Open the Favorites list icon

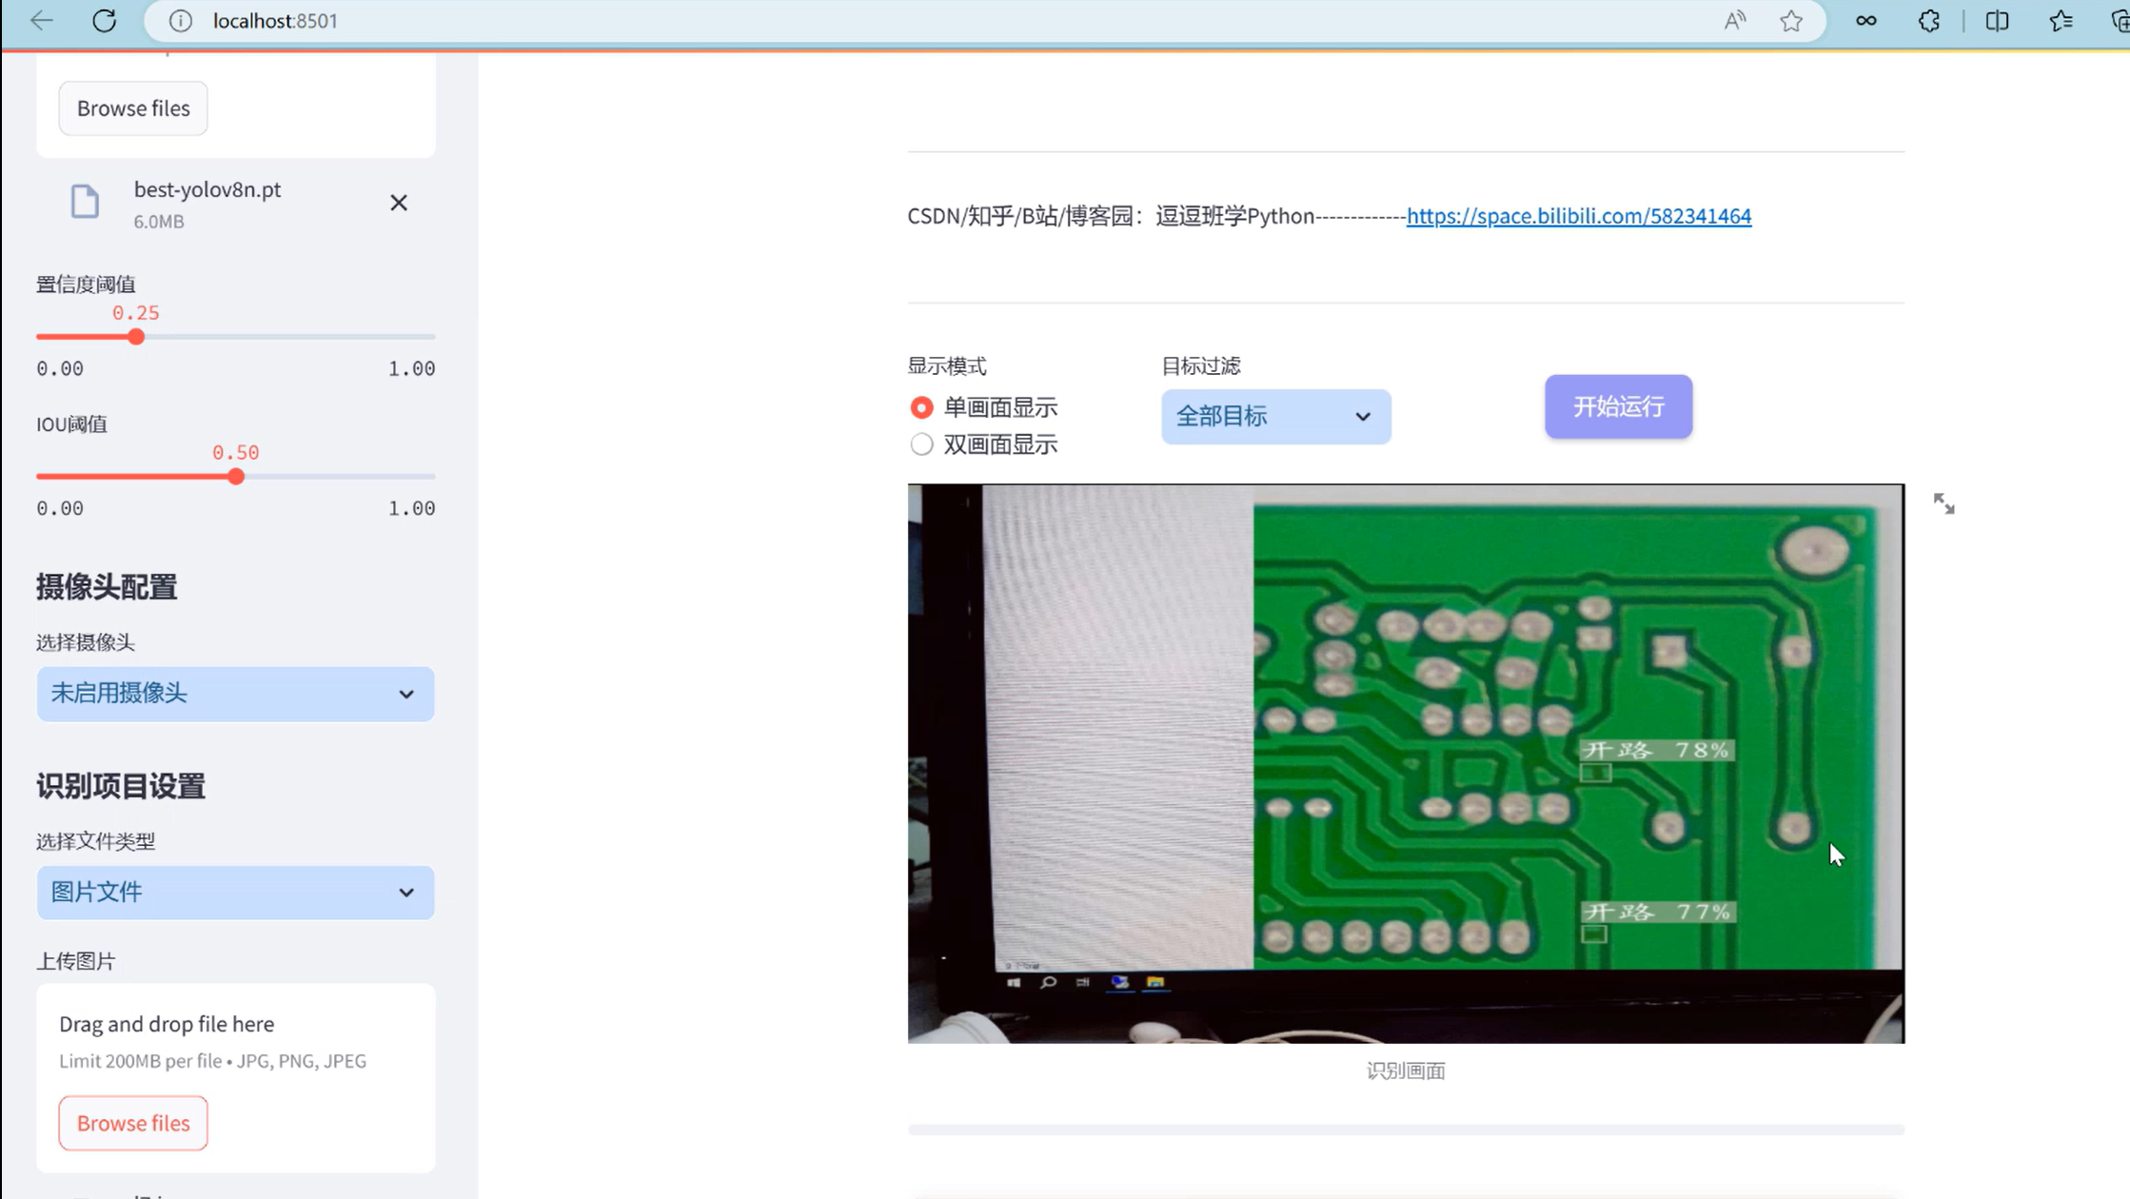coord(2061,21)
